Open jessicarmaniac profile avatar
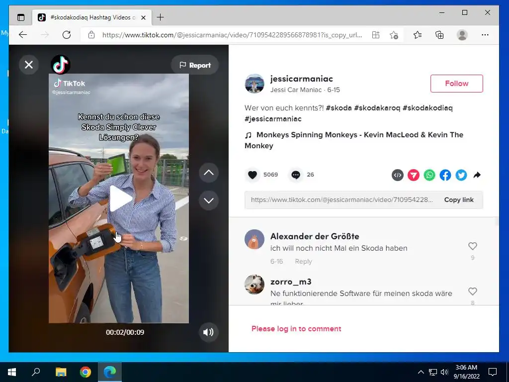The image size is (509, 382). pyautogui.click(x=254, y=84)
